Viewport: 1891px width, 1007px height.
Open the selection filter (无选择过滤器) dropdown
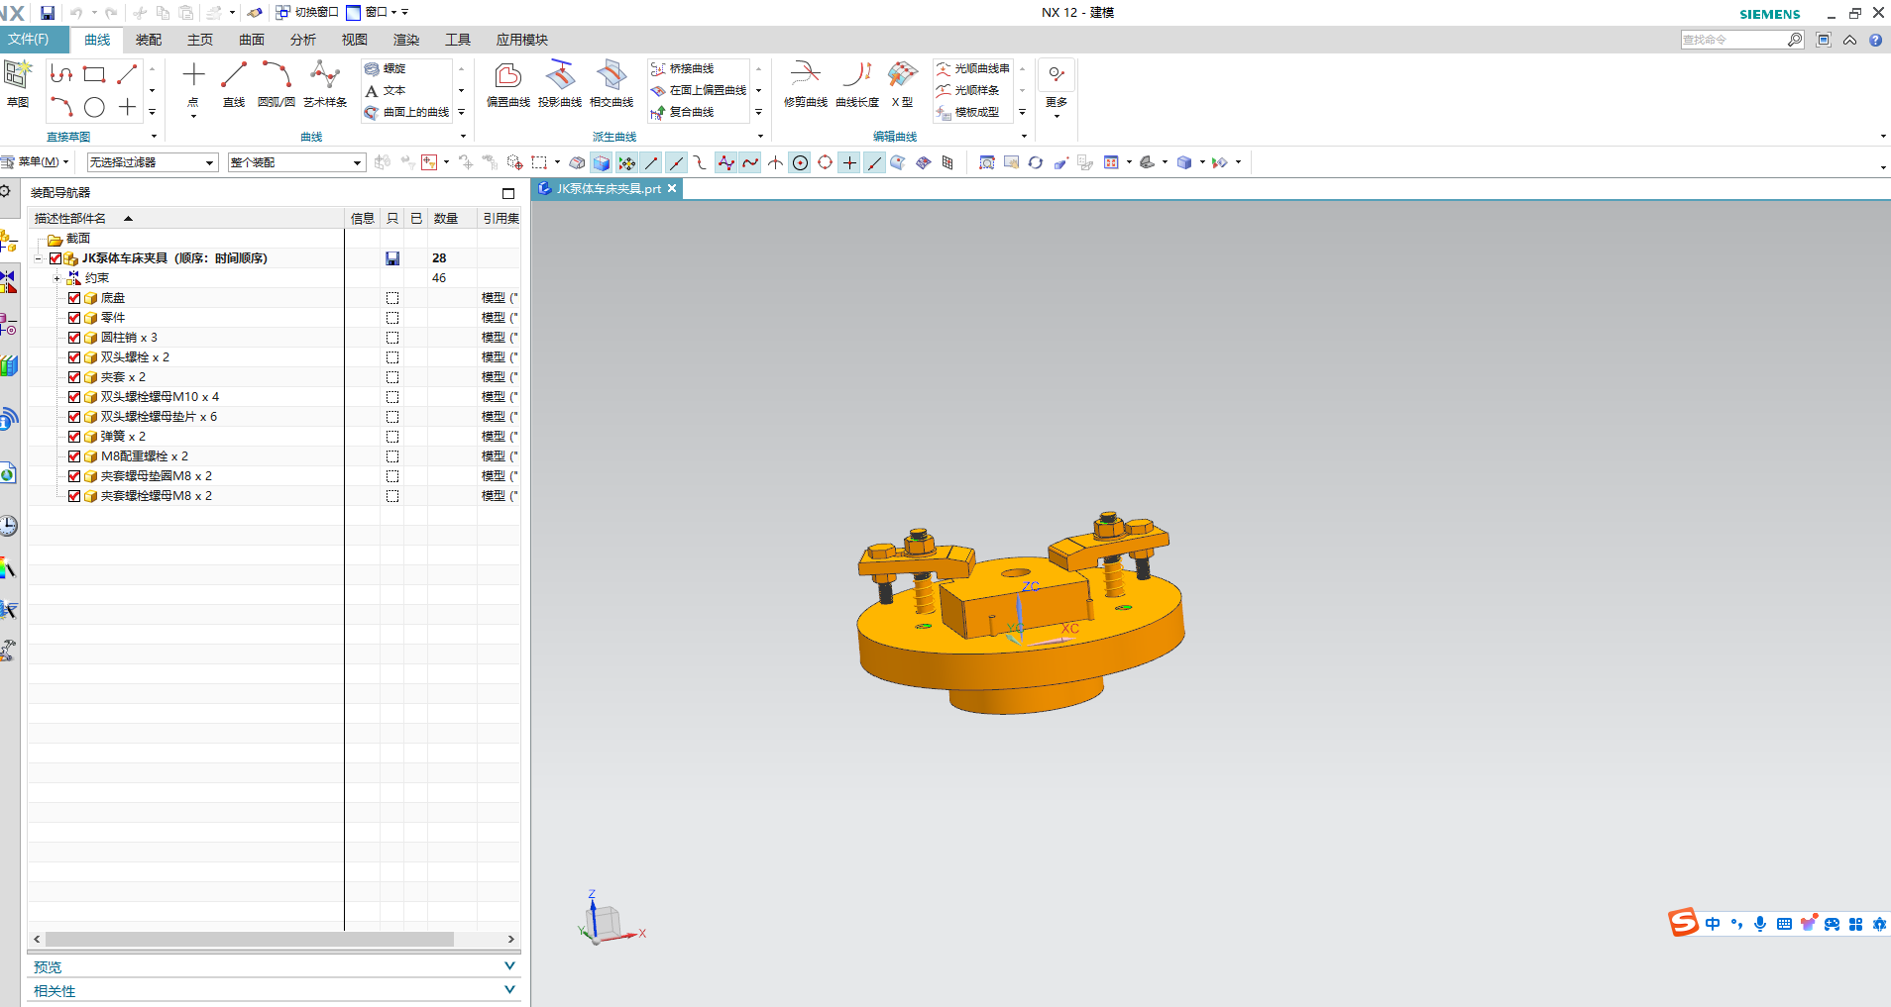(x=153, y=162)
